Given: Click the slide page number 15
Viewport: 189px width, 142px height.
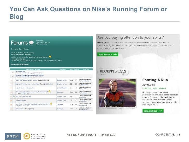Looking at the screenshot, I should (179, 134).
